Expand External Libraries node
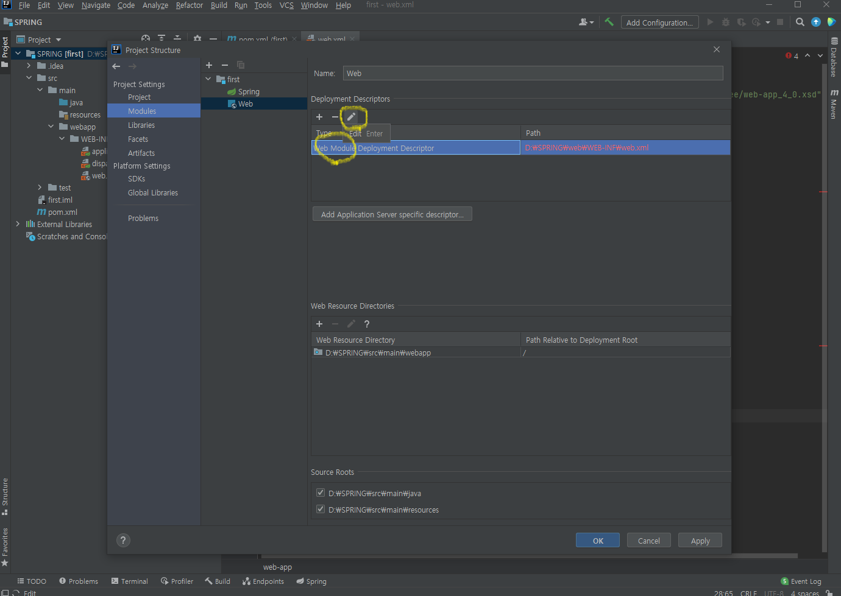 click(x=18, y=224)
